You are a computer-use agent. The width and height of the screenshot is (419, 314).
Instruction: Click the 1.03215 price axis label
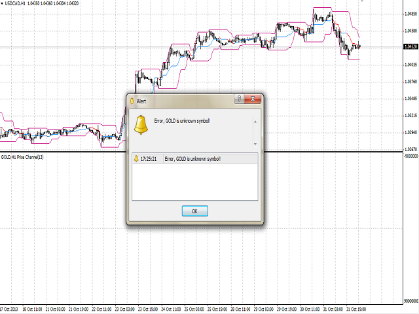(410, 116)
